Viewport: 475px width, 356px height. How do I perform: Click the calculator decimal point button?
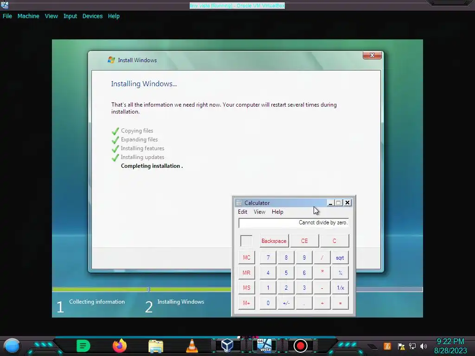(x=304, y=303)
